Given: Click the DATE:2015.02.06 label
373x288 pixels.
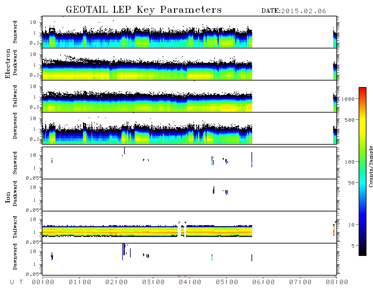Looking at the screenshot, I should pyautogui.click(x=294, y=11).
